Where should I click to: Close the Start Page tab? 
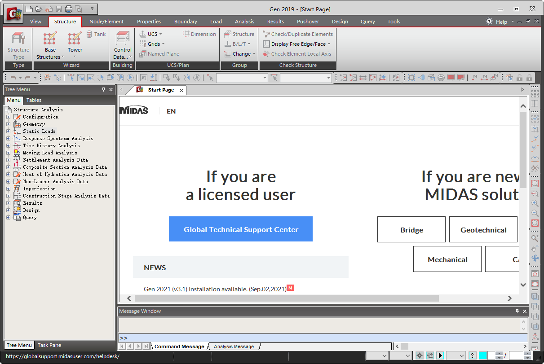pos(181,90)
